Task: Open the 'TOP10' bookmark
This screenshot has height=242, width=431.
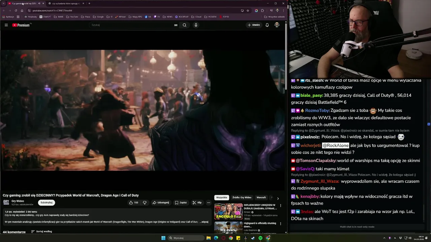Action: (224, 16)
